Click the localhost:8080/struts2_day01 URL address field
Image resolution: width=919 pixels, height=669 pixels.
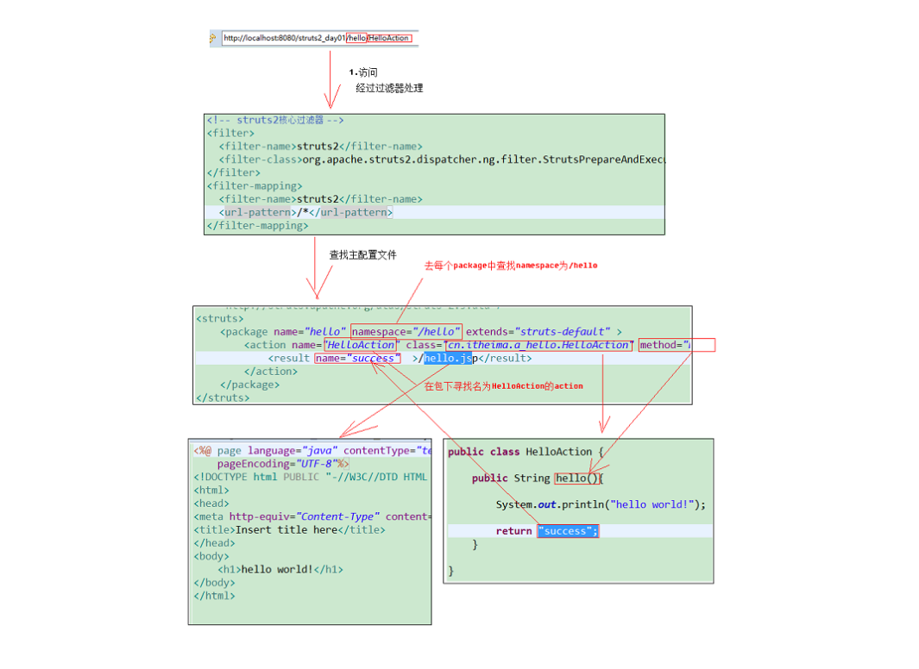pyautogui.click(x=320, y=38)
